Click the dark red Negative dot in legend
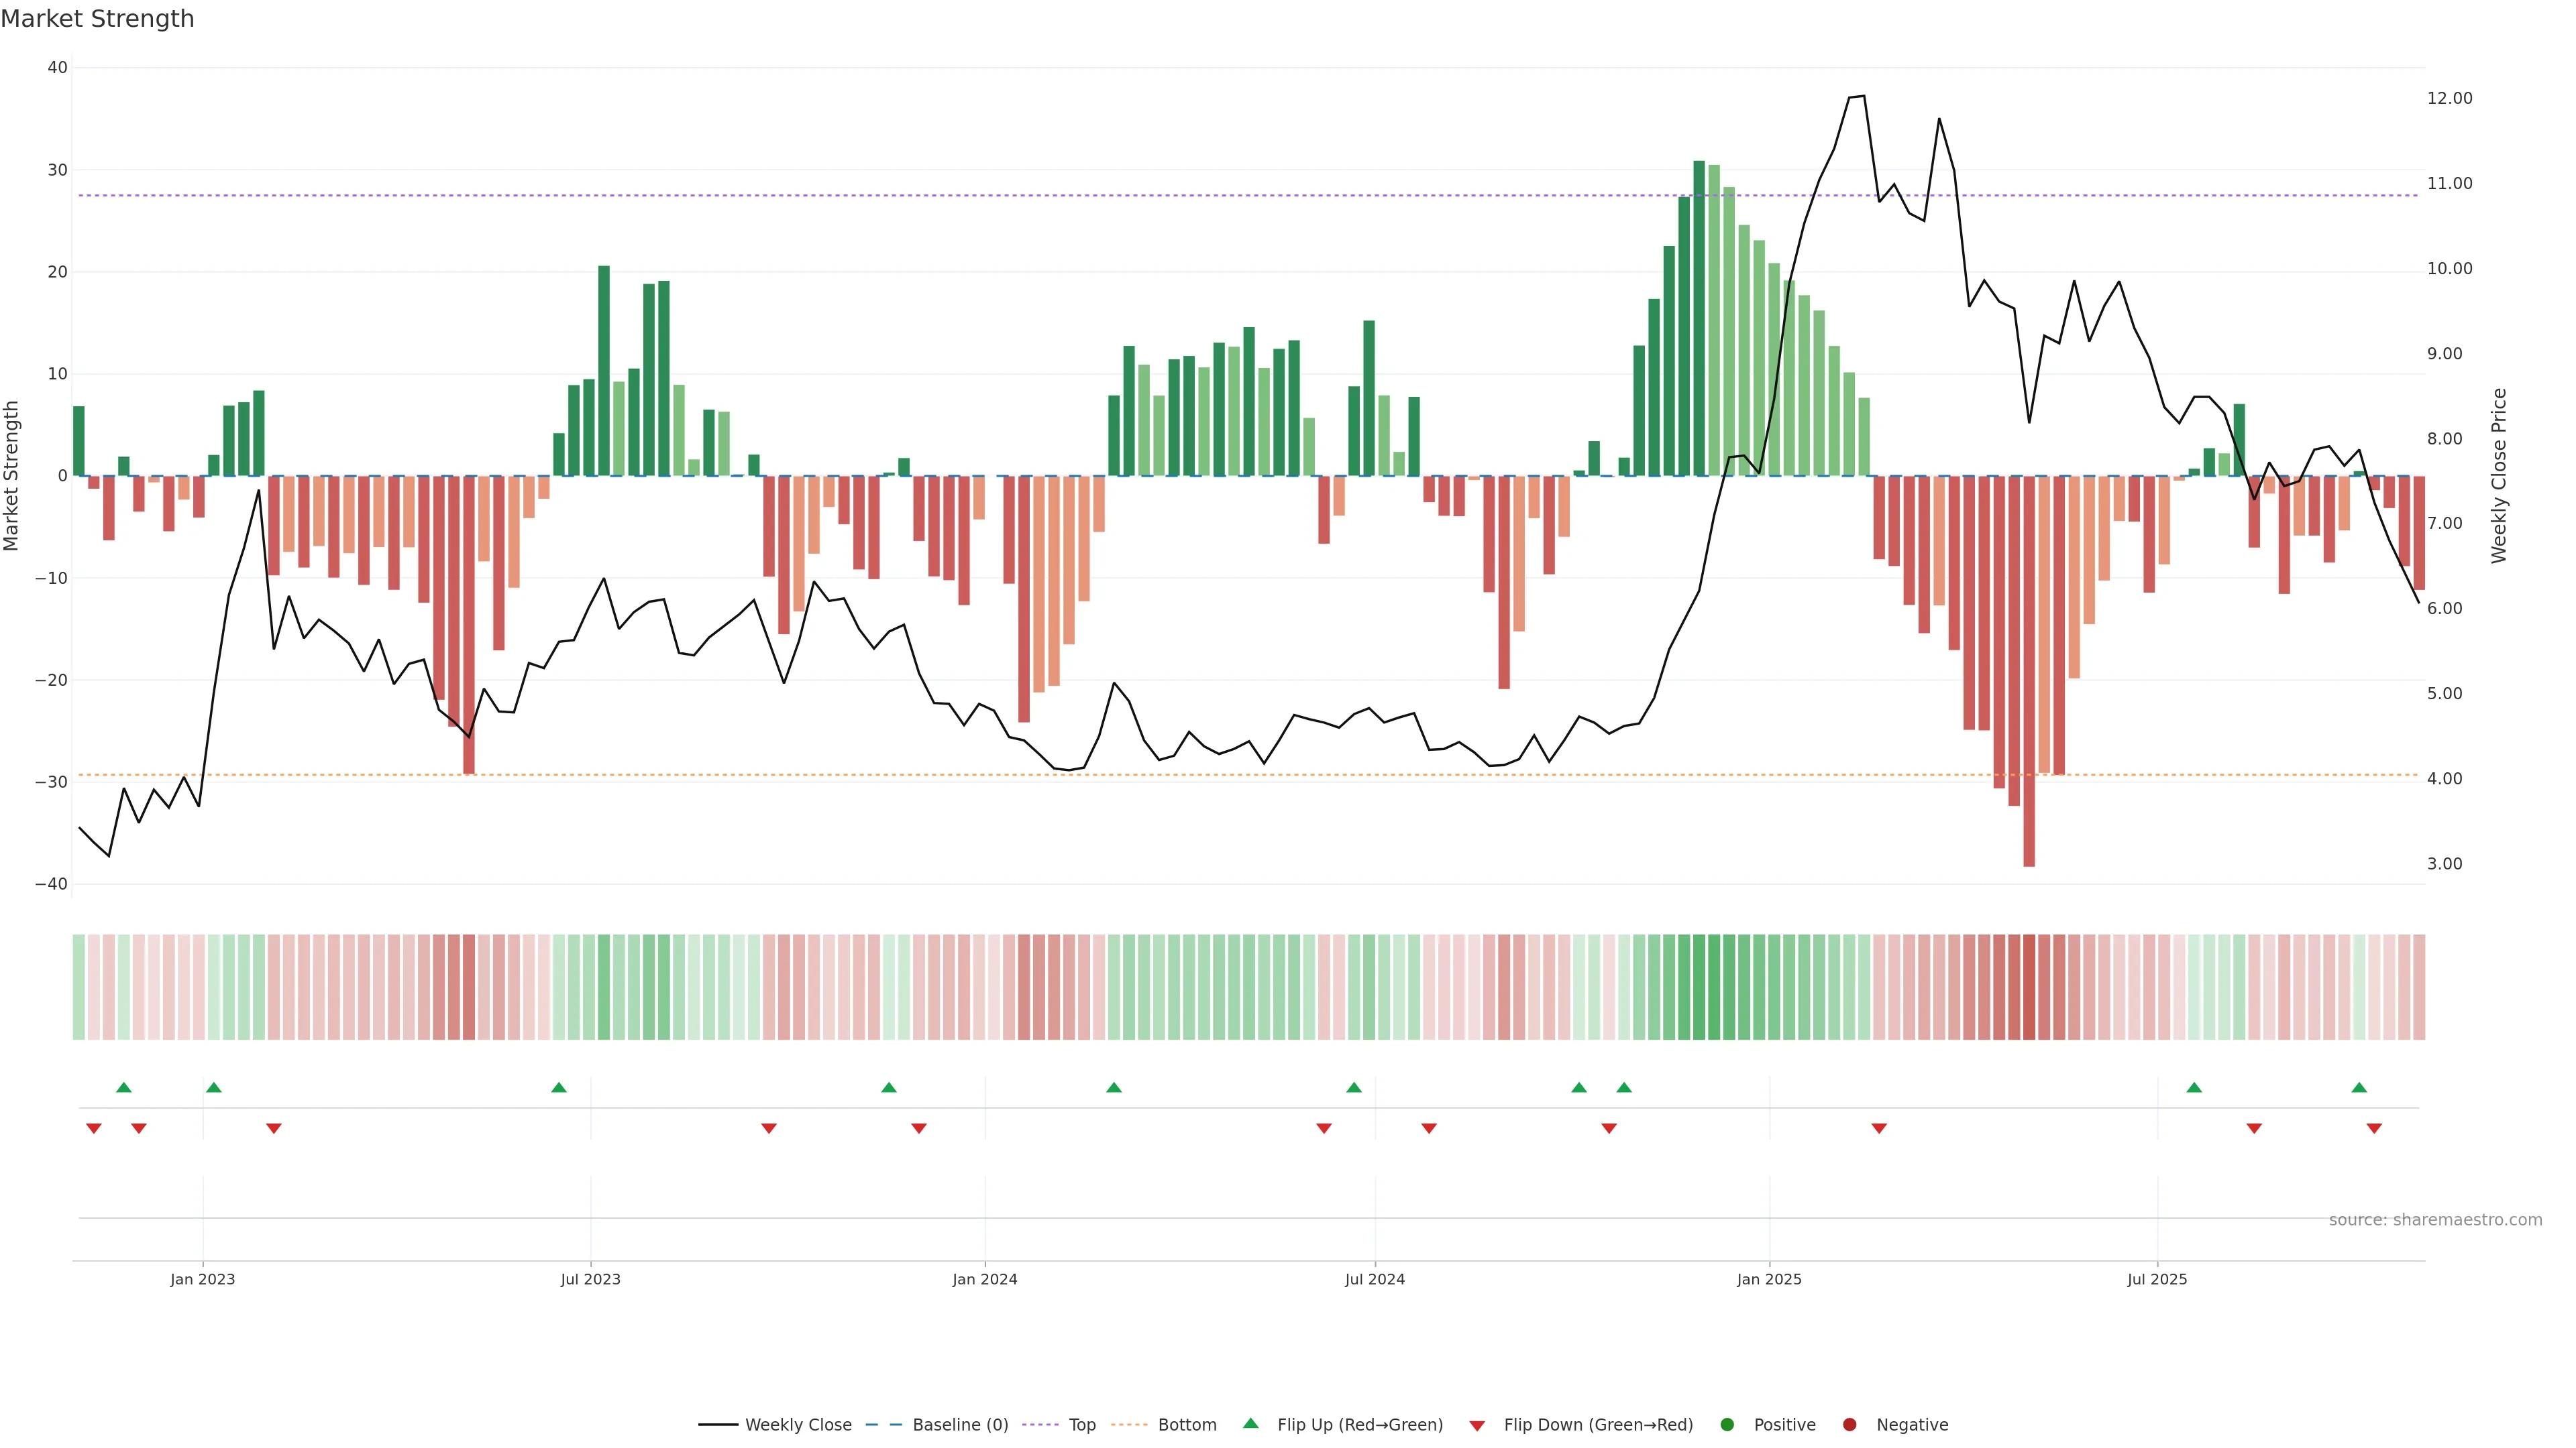The width and height of the screenshot is (2576, 1448). pos(1849,1424)
